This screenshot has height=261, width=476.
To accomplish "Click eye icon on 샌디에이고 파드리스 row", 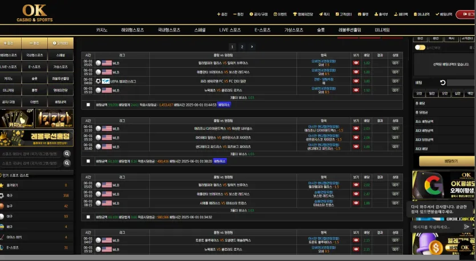I will point(356,147).
